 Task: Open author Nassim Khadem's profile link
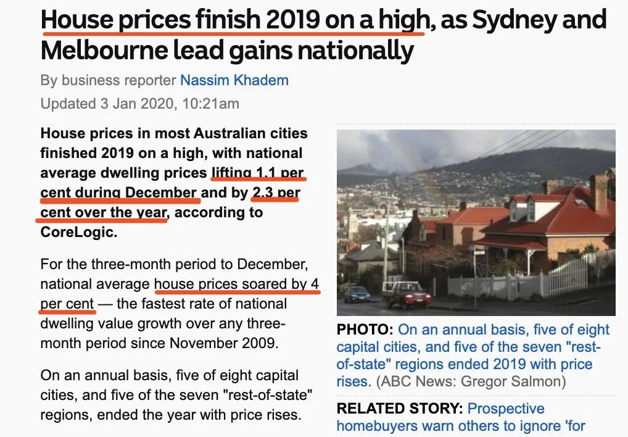tap(234, 80)
